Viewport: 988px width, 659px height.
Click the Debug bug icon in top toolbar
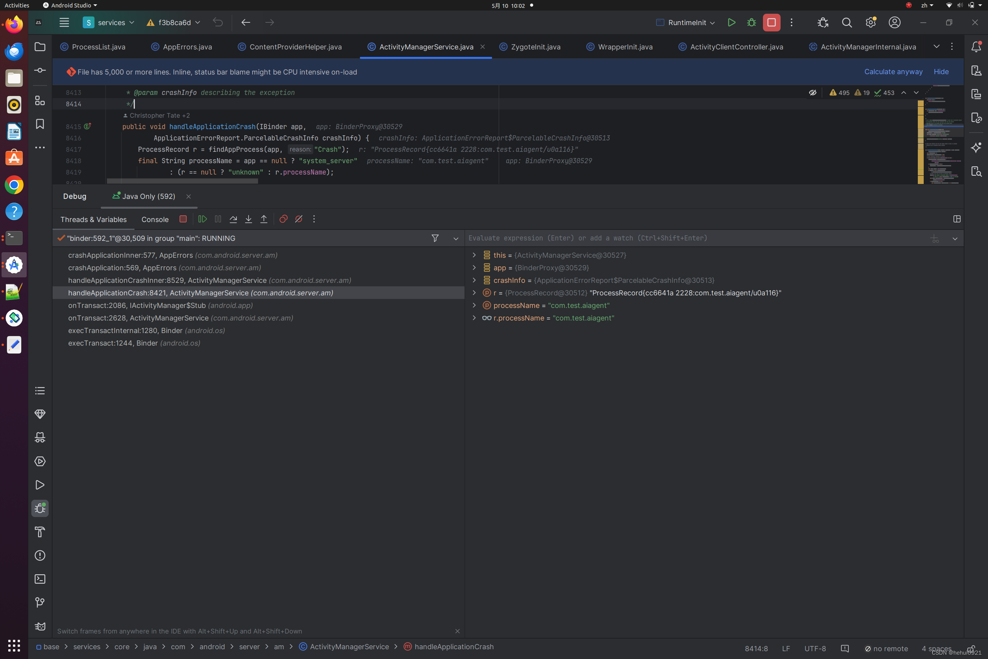[752, 22]
